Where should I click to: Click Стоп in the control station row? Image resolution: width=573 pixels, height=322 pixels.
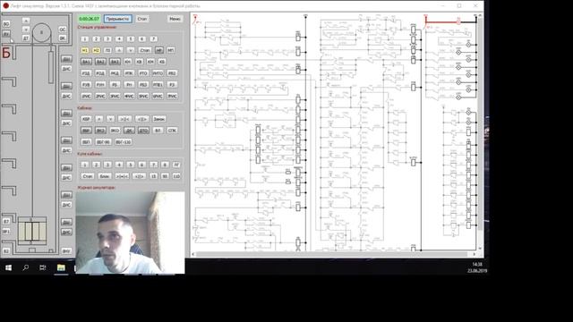click(x=145, y=50)
